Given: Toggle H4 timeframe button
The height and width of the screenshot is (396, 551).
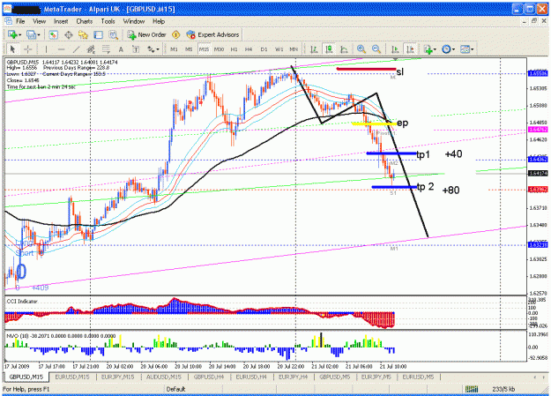Looking at the screenshot, I should coord(249,49).
